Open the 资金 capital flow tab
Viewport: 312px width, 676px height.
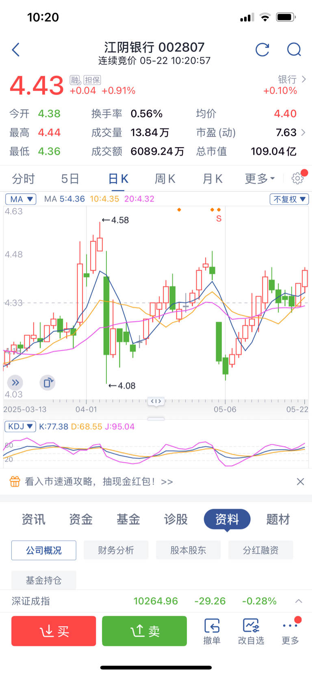click(x=81, y=519)
